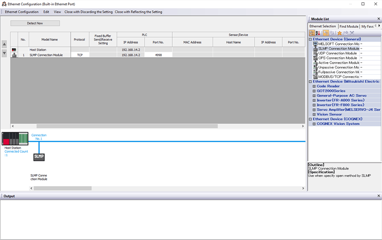Expand the Code Reader node
Image resolution: width=382 pixels, height=240 pixels.
(x=314, y=86)
